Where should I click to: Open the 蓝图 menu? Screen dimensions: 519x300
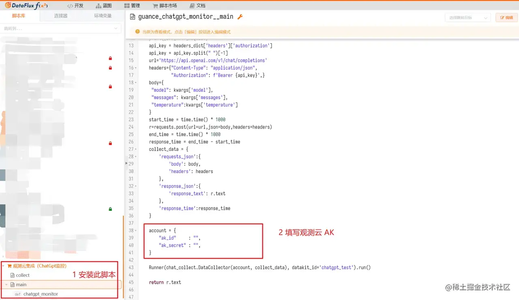(x=104, y=6)
